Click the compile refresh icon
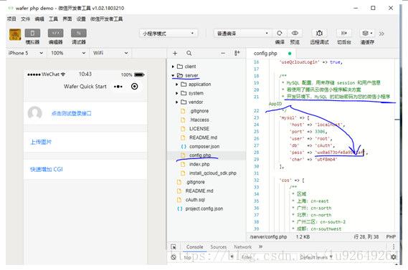The width and height of the screenshot is (408, 270). (x=280, y=33)
